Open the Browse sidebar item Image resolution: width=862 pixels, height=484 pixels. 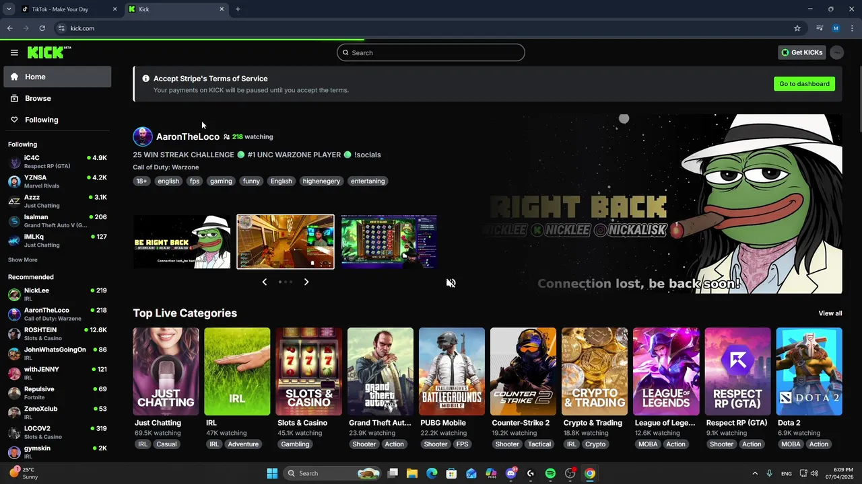coord(57,98)
